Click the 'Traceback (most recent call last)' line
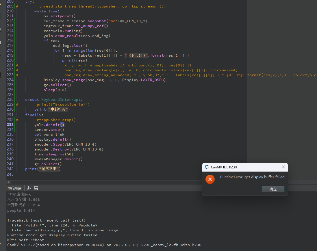The image size is (317, 251). [46, 220]
